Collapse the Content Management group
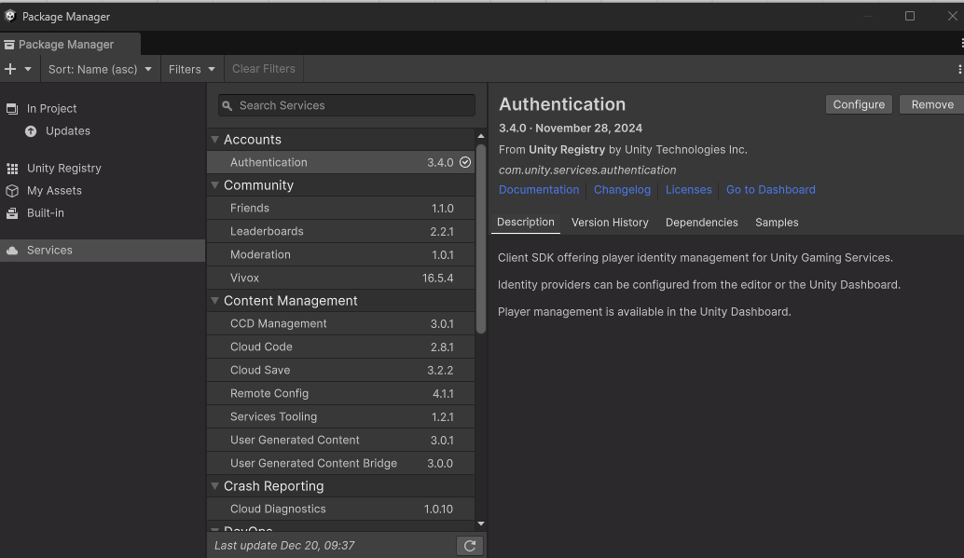 point(214,301)
